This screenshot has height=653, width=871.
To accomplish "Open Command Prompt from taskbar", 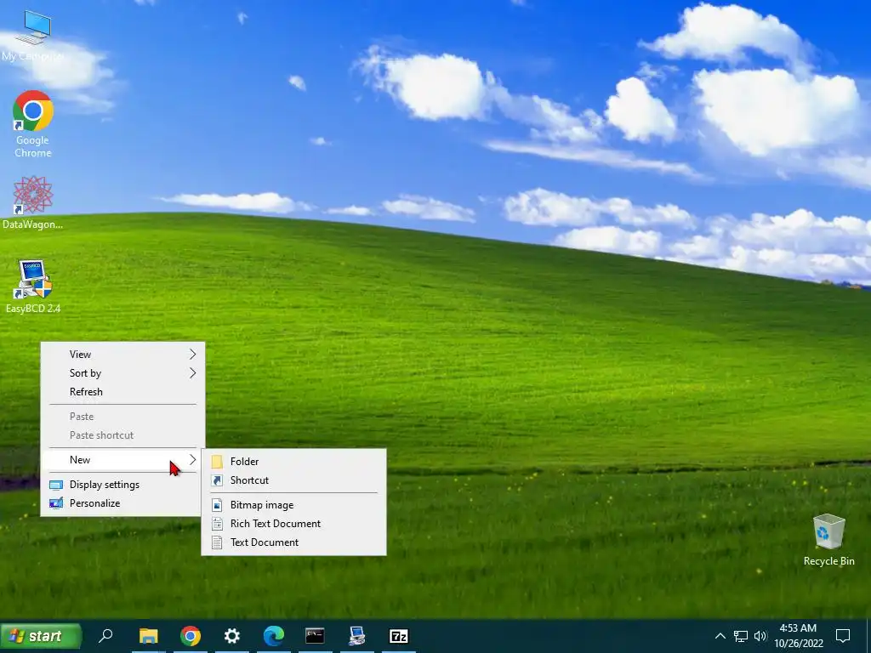I will pyautogui.click(x=315, y=636).
